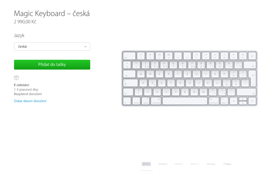Show the second gallery thumbnail, side profile view
Screen dimensions: 276x177
163,164
